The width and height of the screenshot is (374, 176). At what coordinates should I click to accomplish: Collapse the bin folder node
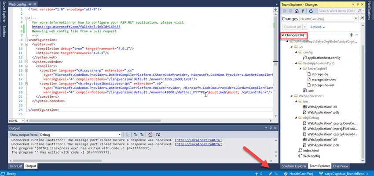tap(296, 102)
